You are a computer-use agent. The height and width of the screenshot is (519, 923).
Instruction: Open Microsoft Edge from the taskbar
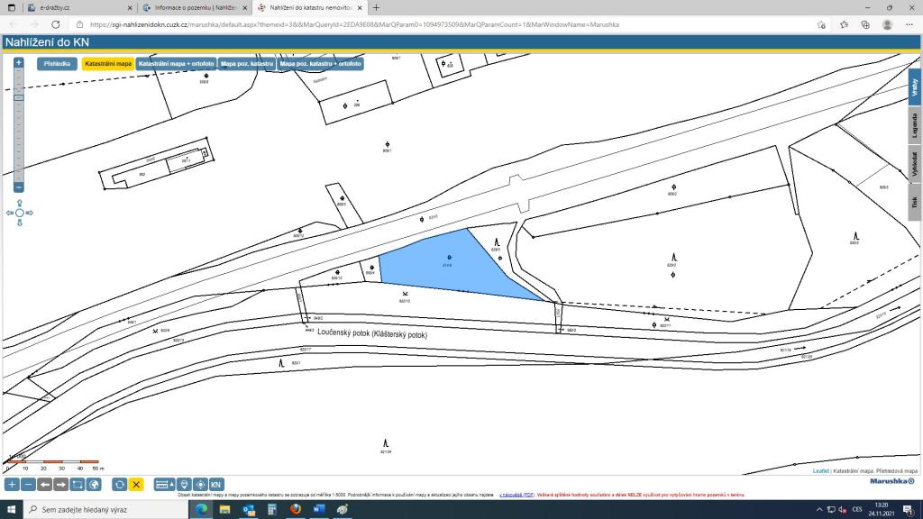point(201,510)
